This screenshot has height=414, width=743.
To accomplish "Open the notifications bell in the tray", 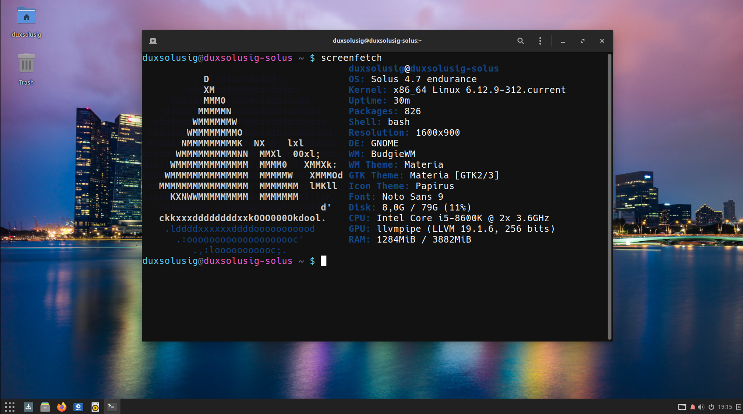I will click(693, 407).
